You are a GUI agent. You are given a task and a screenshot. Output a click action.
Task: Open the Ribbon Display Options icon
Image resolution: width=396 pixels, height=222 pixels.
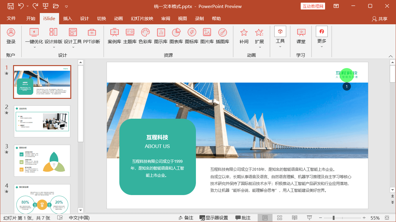[x=336, y=6]
